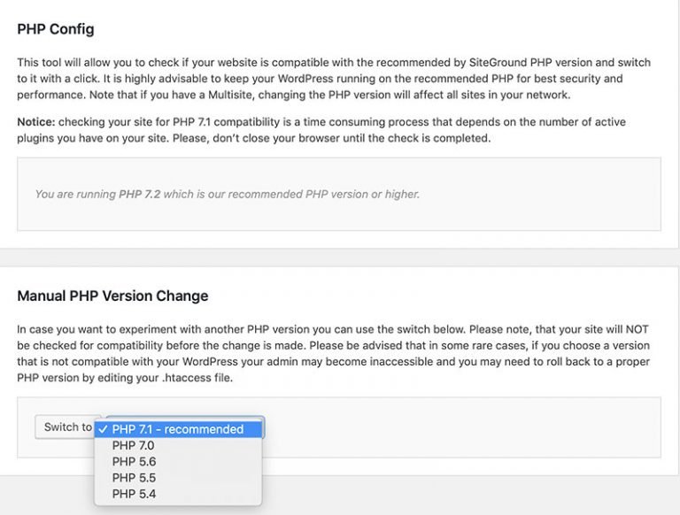The width and height of the screenshot is (680, 515).
Task: Select 'PHP 7.1 - recommended' option
Action: tap(178, 429)
